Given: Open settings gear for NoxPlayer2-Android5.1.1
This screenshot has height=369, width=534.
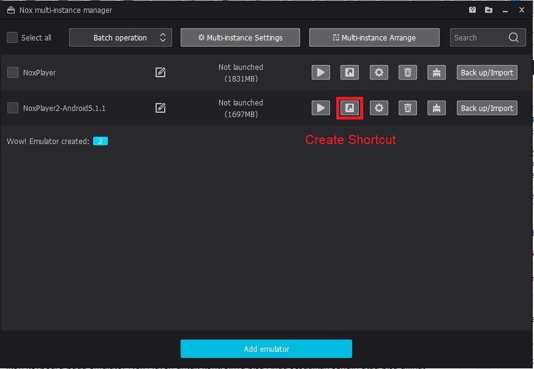Looking at the screenshot, I should [378, 108].
